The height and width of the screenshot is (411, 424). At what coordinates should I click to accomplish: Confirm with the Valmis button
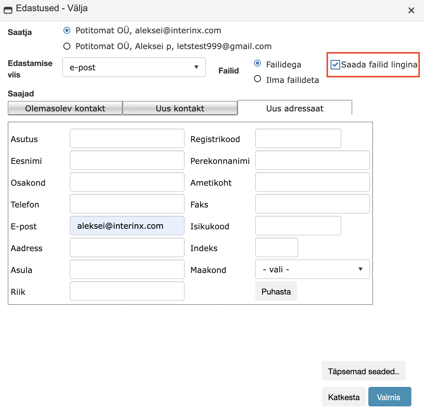click(390, 397)
